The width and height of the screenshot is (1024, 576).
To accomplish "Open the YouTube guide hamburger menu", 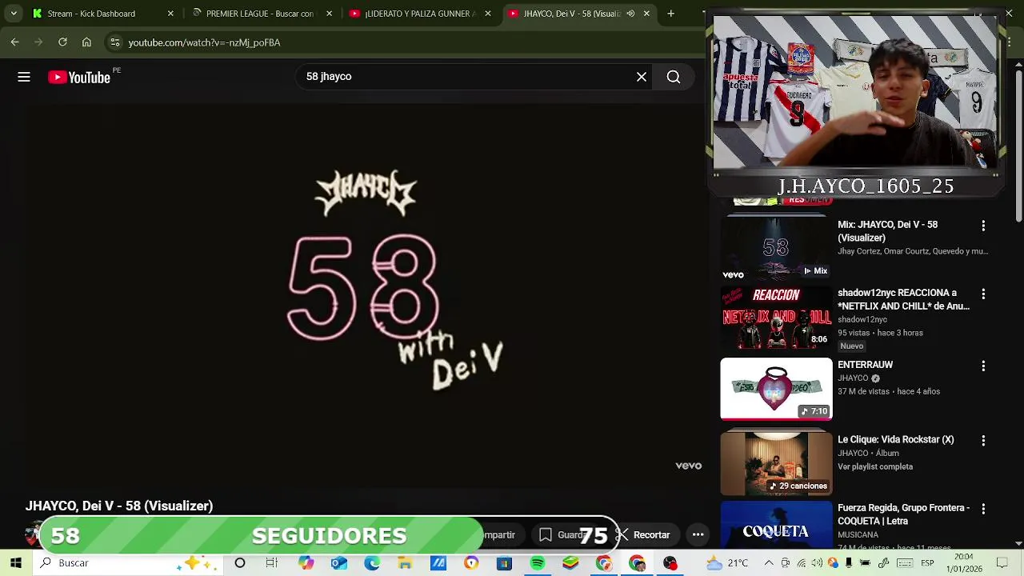I will (24, 77).
